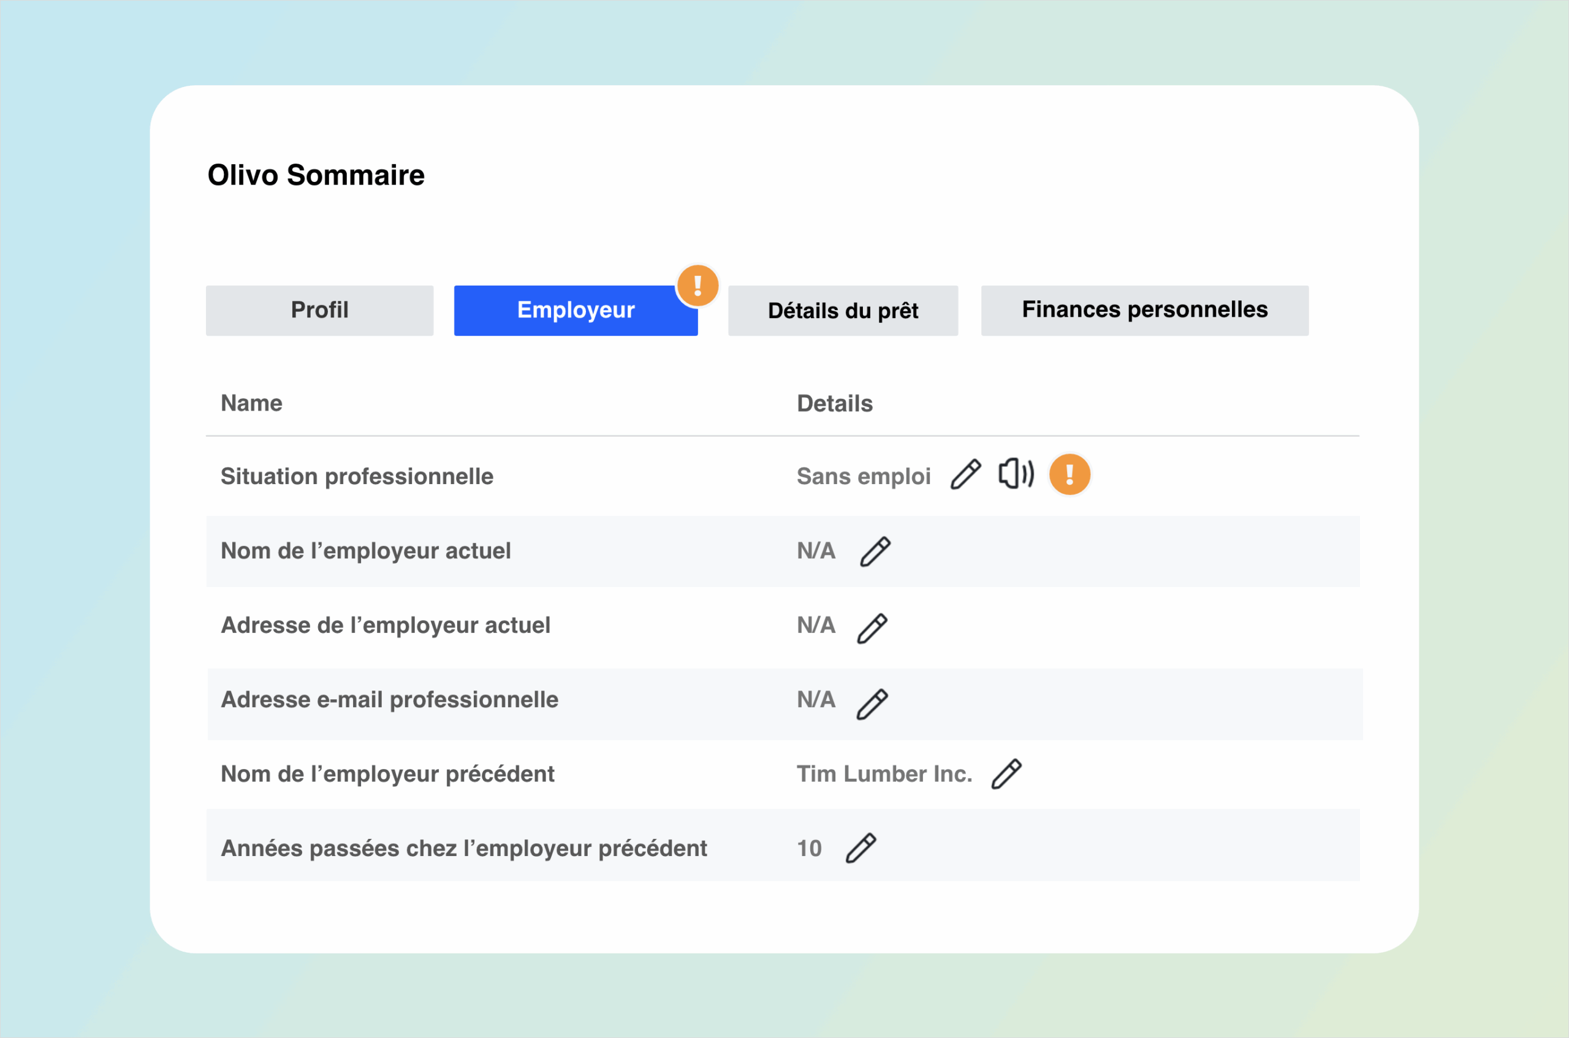The width and height of the screenshot is (1569, 1038).
Task: Click orange warning icon beside Sans emploi
Action: [1069, 475]
